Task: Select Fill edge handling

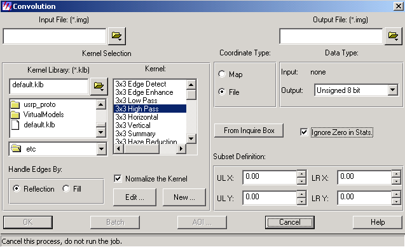Action: 66,188
